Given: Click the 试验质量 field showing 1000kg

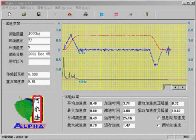Looking at the screenshot, I should 39,34.
